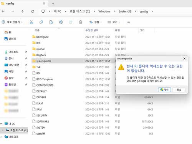Expand 로컬 디스크 (C:) tree node
The height and width of the screenshot is (144, 192).
(3, 130)
